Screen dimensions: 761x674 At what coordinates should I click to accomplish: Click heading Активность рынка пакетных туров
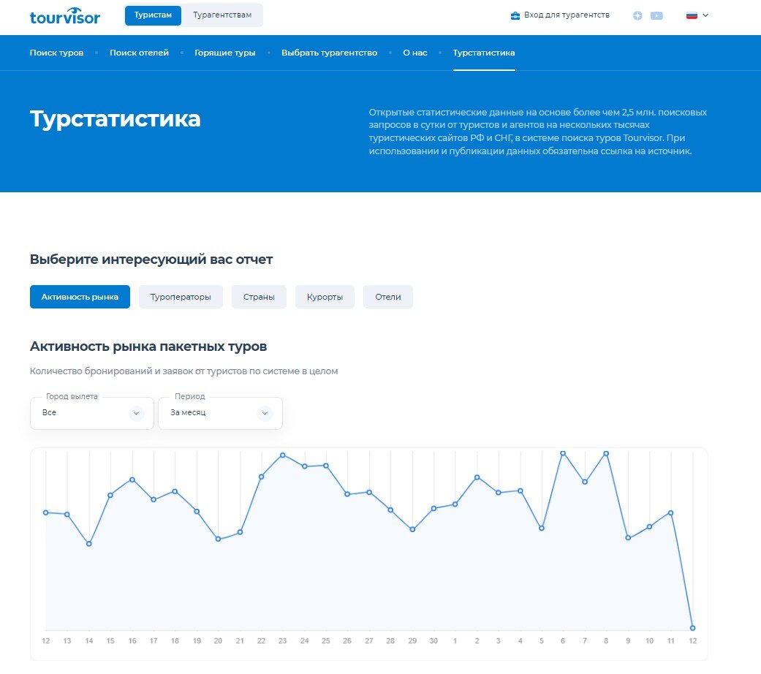click(148, 347)
